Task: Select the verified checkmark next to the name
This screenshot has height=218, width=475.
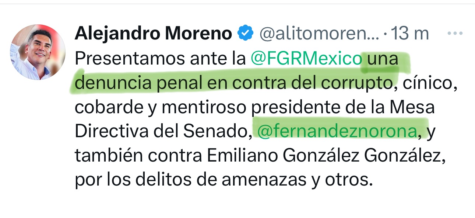Action: coord(245,33)
